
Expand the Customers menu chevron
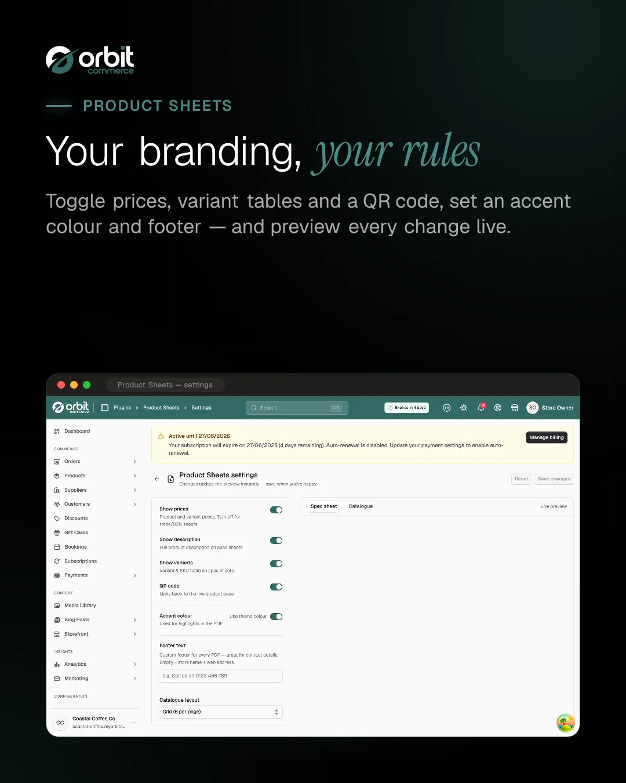(135, 504)
